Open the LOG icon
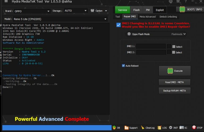The image size is (204, 132). (159, 128)
